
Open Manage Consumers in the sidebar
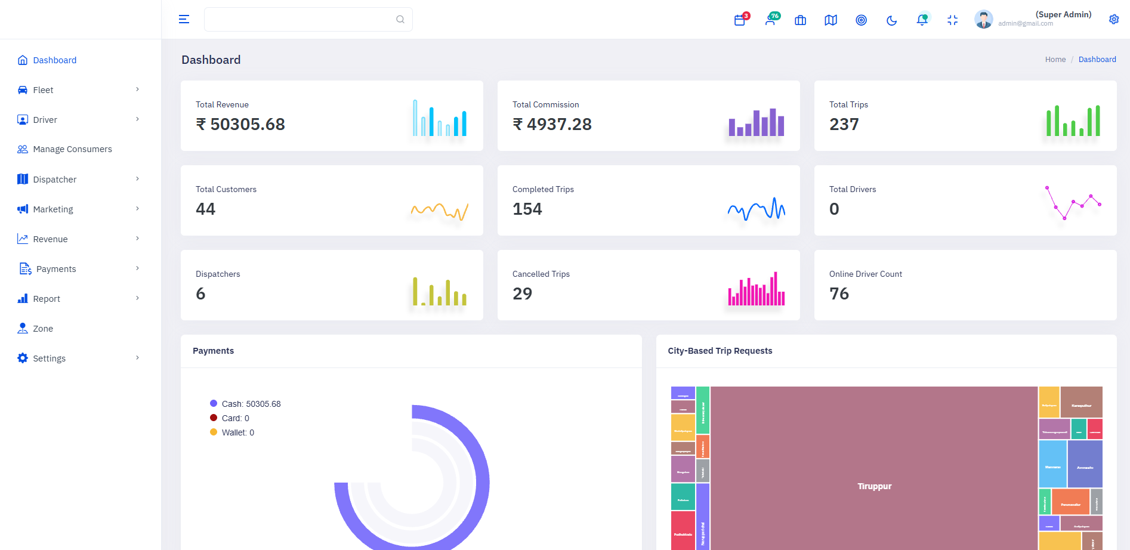81,149
